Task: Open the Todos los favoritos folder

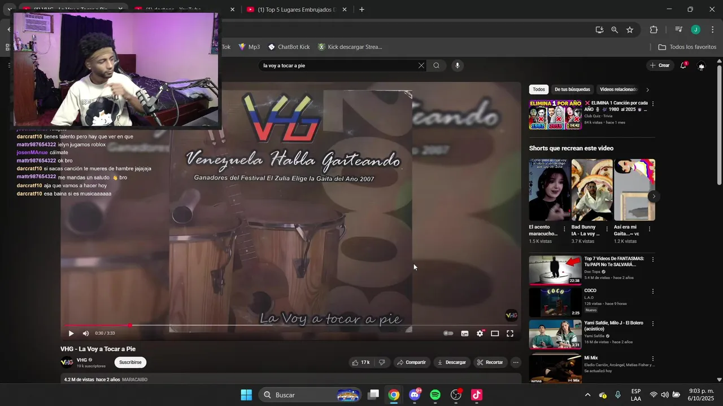Action: (687, 47)
